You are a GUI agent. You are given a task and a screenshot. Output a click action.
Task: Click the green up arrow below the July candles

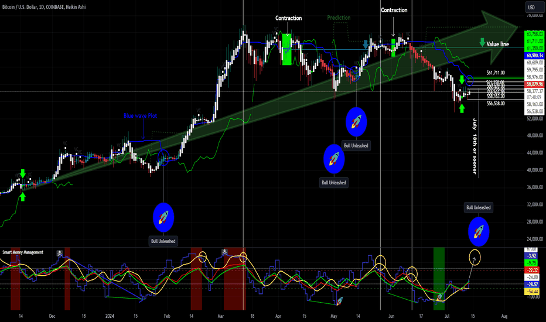462,108
